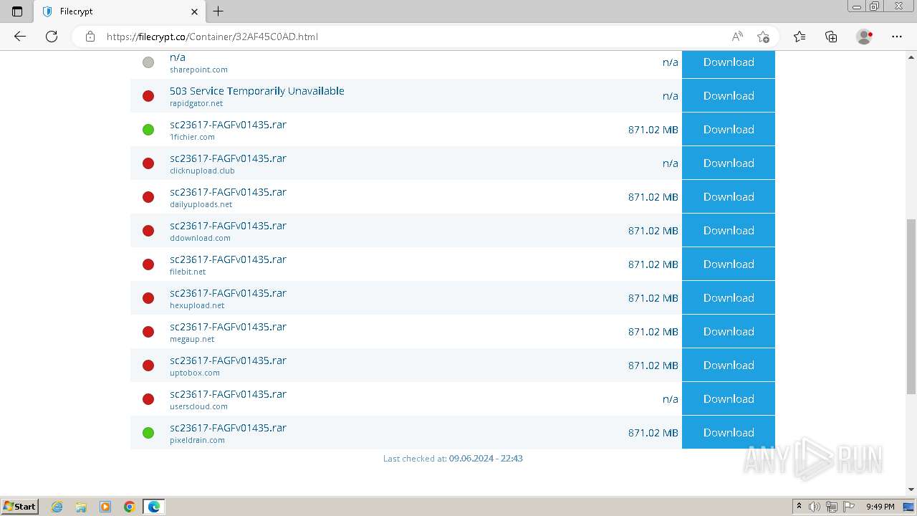Click the hexupload.net host label
This screenshot has height=516, width=917.
(197, 305)
